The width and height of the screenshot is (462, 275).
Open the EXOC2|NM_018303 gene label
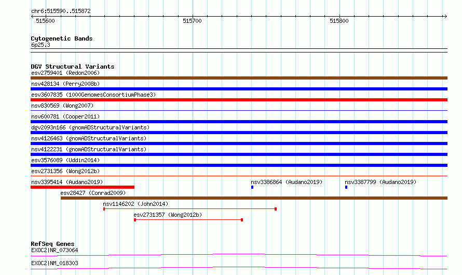coord(55,263)
